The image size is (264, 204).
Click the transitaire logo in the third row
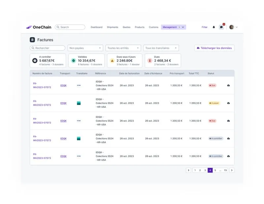79,121
